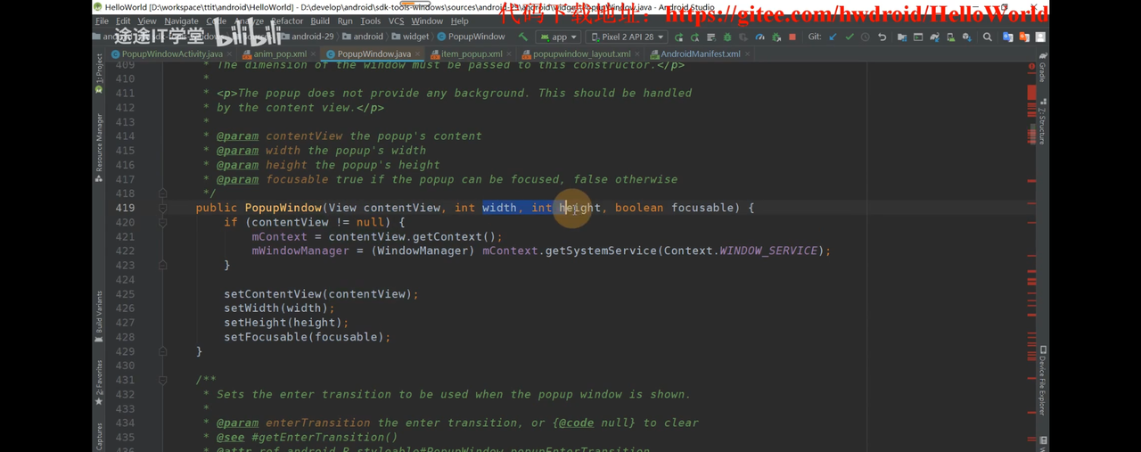The height and width of the screenshot is (452, 1141).
Task: Collapse the constructor fold marker on line 419
Action: pyautogui.click(x=163, y=208)
